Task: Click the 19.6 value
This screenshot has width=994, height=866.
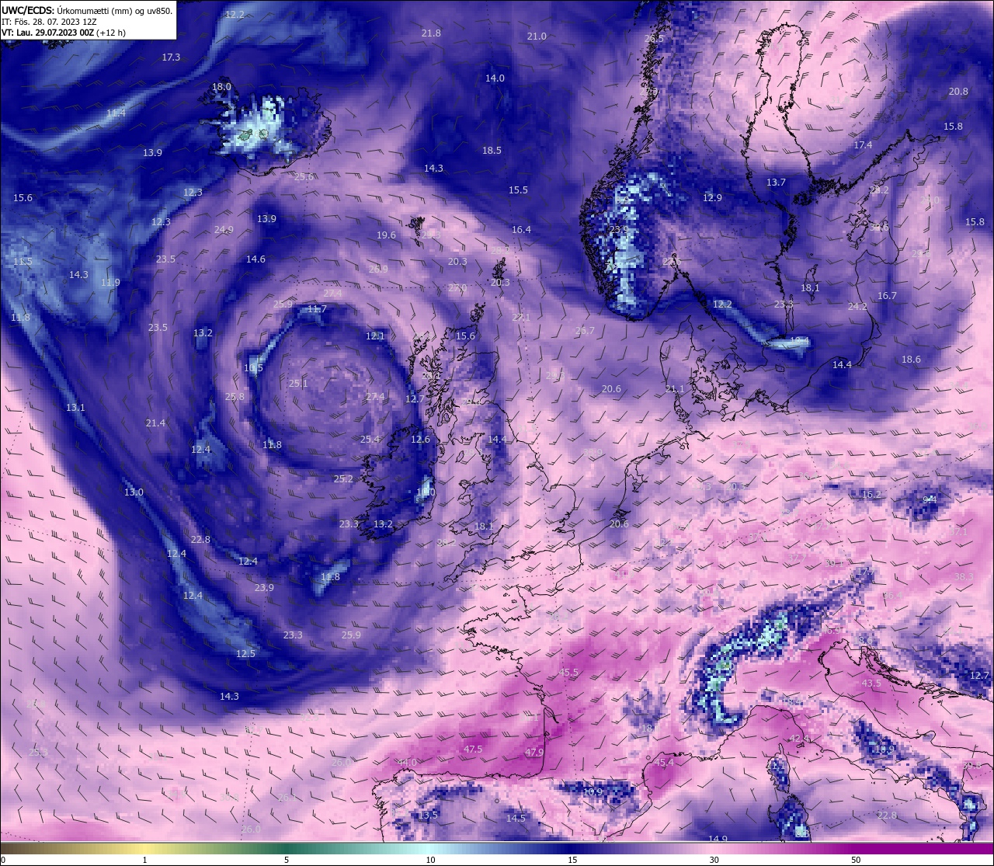Action: coord(386,235)
